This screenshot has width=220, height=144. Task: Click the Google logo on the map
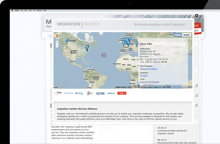[59, 86]
